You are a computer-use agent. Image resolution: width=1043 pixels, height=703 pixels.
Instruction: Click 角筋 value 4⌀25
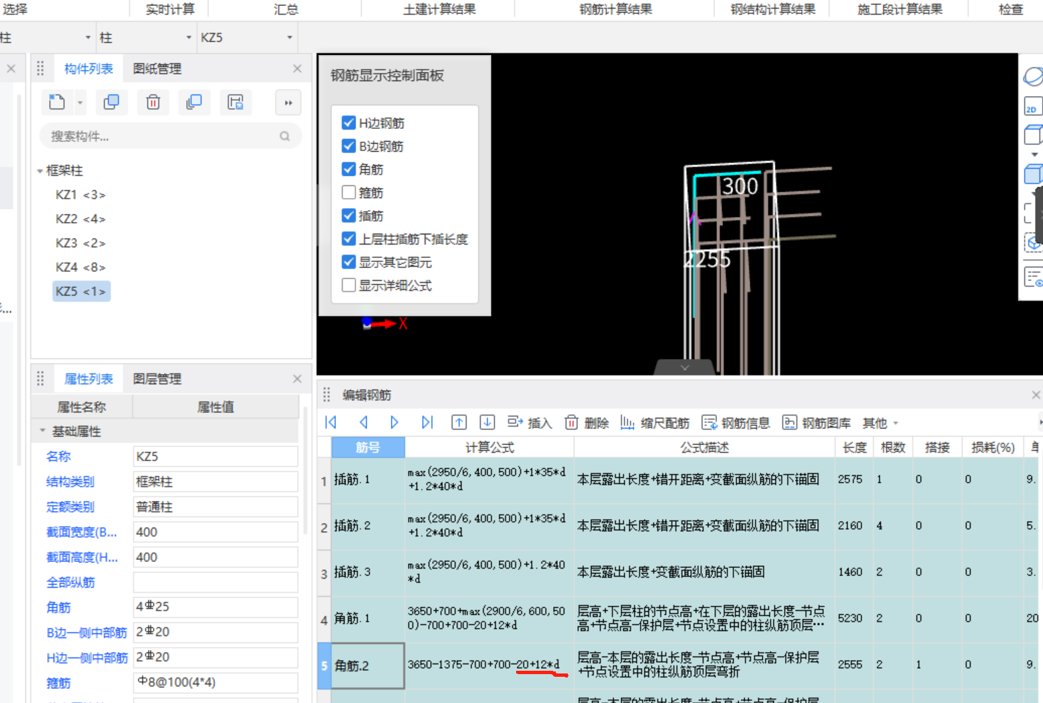pos(215,607)
